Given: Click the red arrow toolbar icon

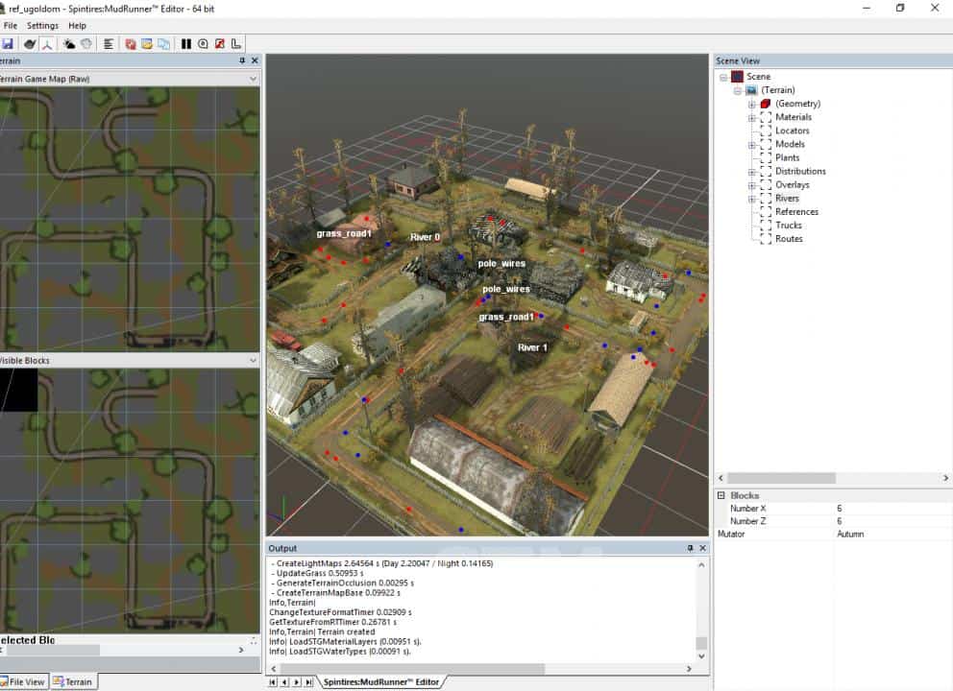Looking at the screenshot, I should coord(220,44).
